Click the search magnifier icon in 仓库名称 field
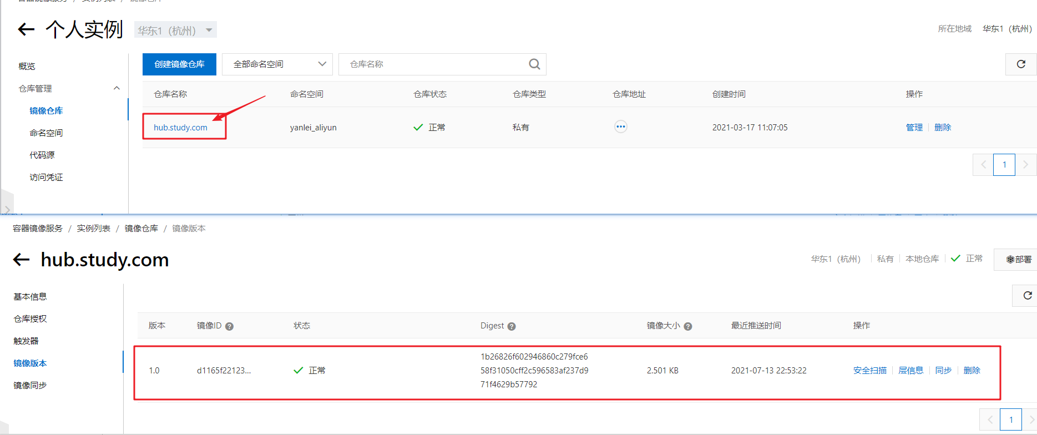 click(534, 64)
